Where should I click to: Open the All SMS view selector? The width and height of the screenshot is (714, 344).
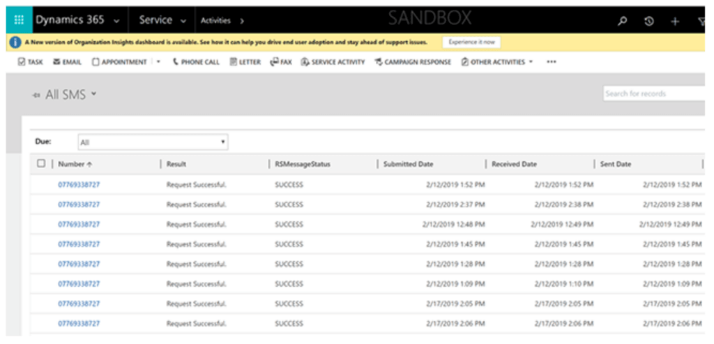click(70, 95)
